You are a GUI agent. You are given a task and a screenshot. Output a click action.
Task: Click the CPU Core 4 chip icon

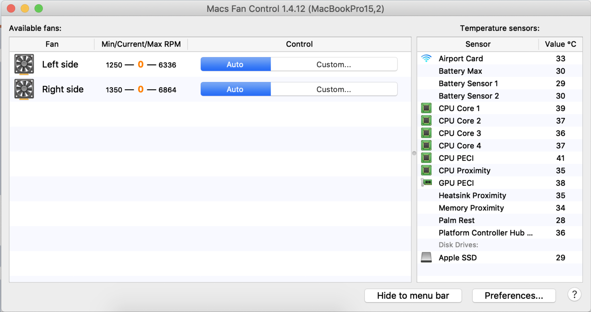coord(426,146)
